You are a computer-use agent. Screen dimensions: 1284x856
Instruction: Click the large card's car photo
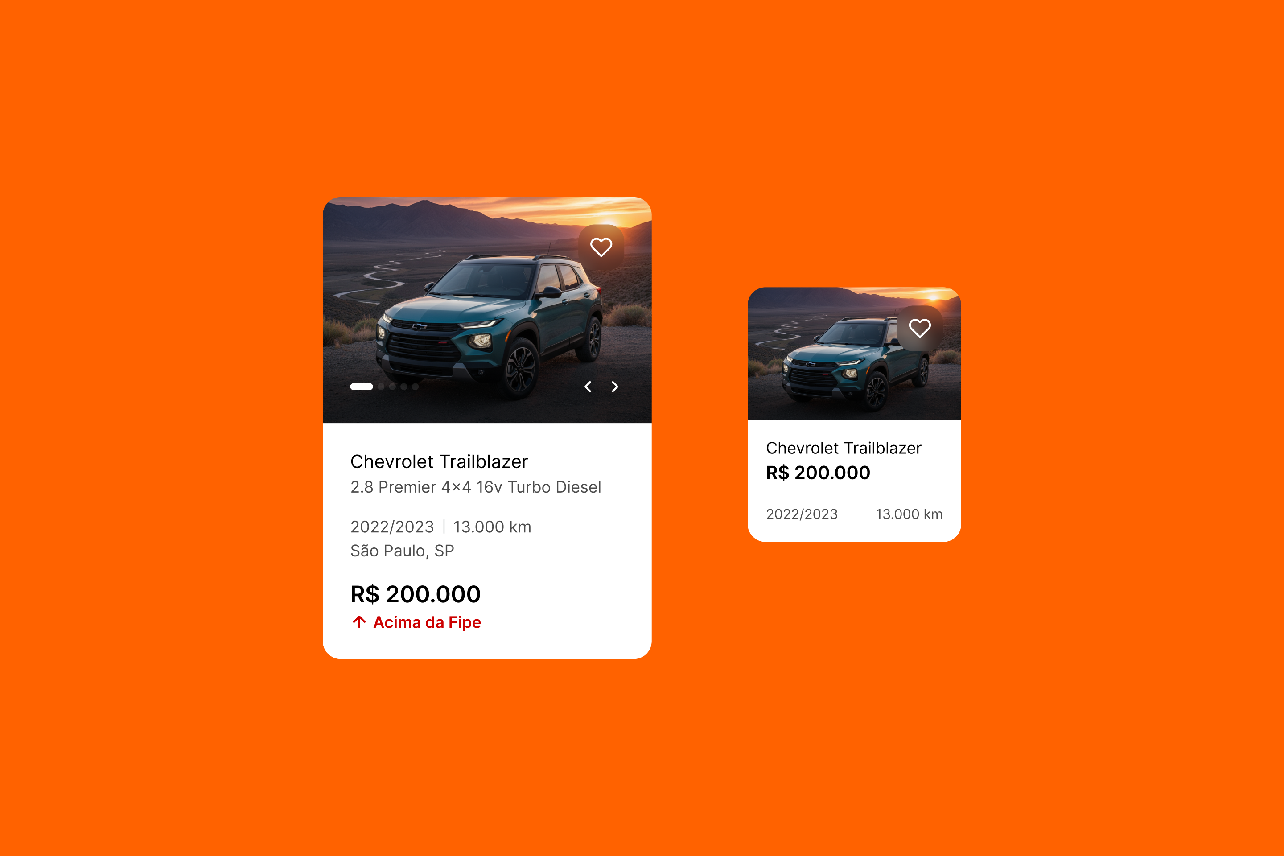487,310
